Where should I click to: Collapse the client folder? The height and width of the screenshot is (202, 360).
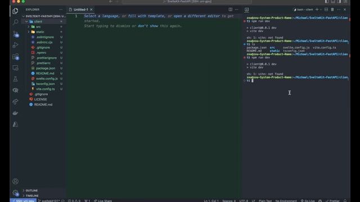(x=26, y=21)
